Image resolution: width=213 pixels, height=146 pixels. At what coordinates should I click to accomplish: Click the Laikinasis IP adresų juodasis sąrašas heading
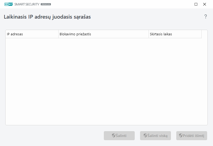click(x=47, y=17)
